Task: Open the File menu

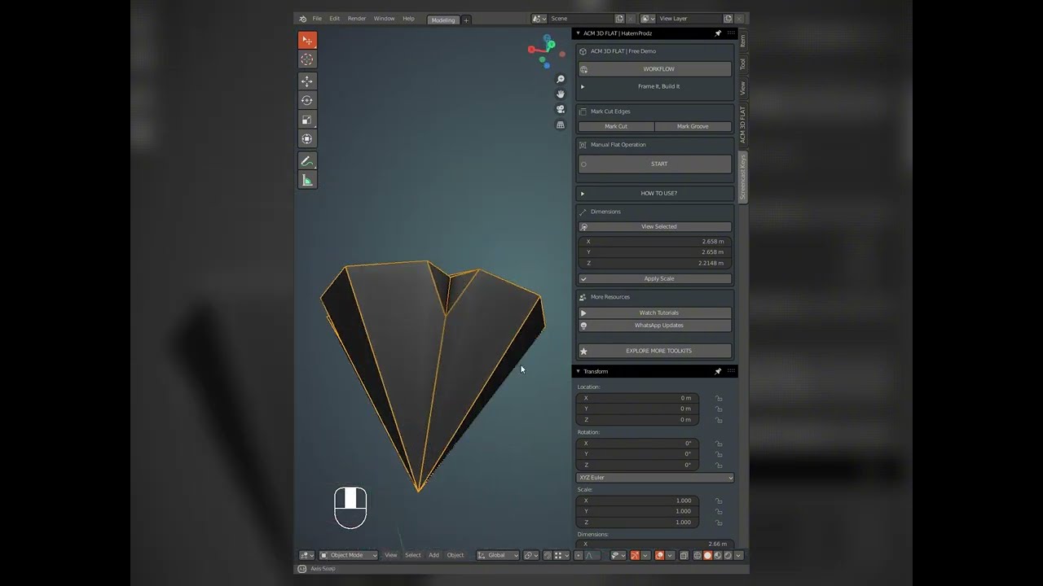Action: [x=317, y=19]
